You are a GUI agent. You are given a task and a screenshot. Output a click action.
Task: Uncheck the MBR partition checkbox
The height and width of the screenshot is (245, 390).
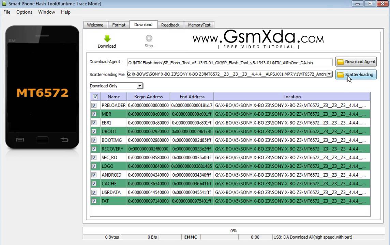click(x=94, y=114)
